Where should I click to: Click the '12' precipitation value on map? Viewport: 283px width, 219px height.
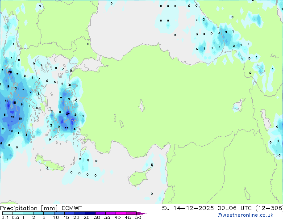tap(12, 117)
